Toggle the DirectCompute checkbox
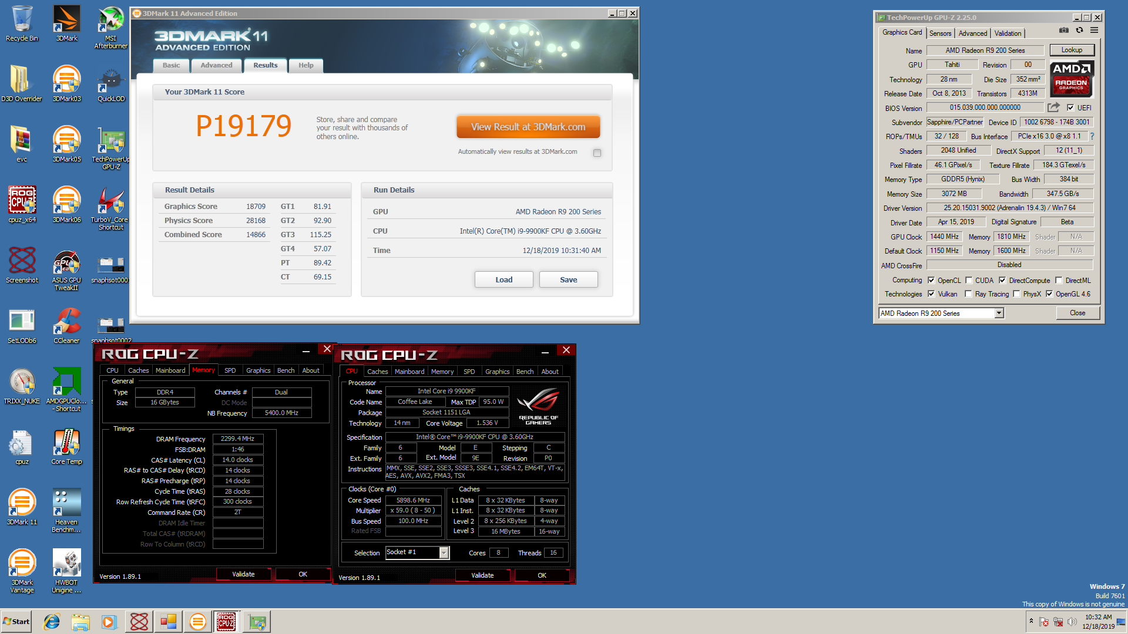1128x634 pixels. pos(1002,281)
